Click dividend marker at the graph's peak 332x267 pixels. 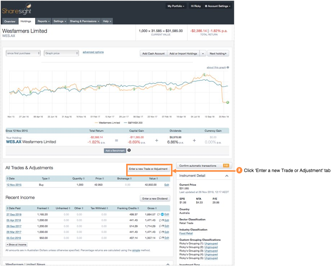pyautogui.click(x=204, y=75)
